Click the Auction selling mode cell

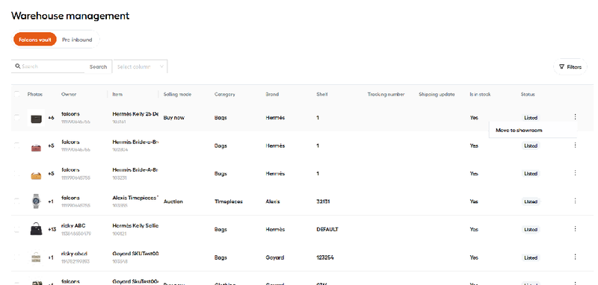pos(173,201)
